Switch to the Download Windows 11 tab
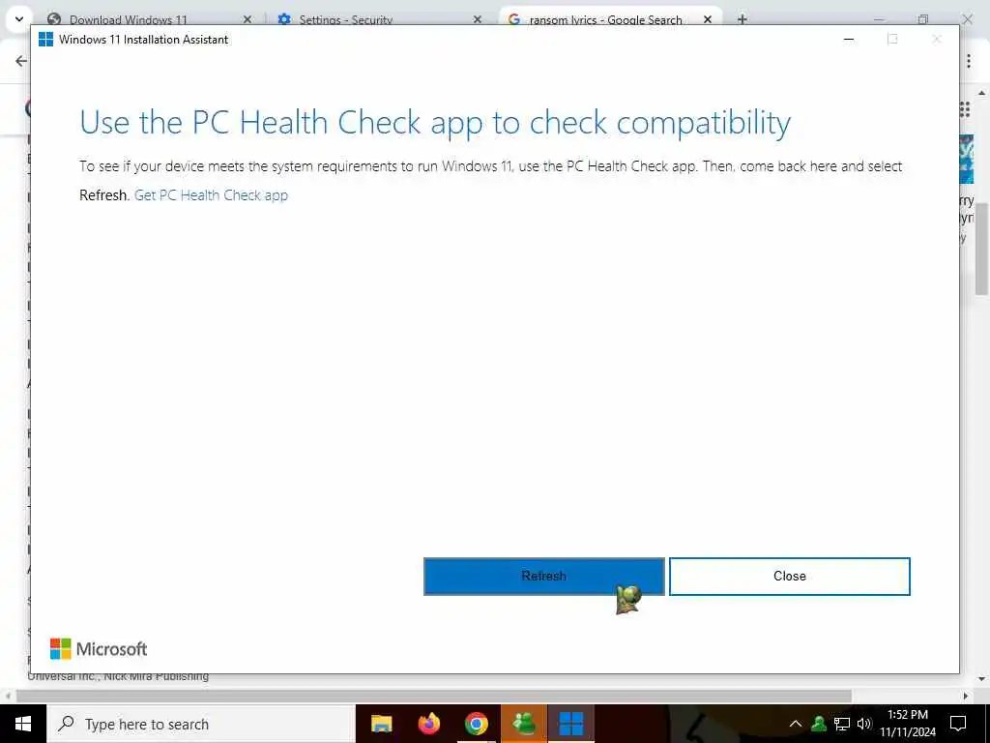 click(x=129, y=19)
